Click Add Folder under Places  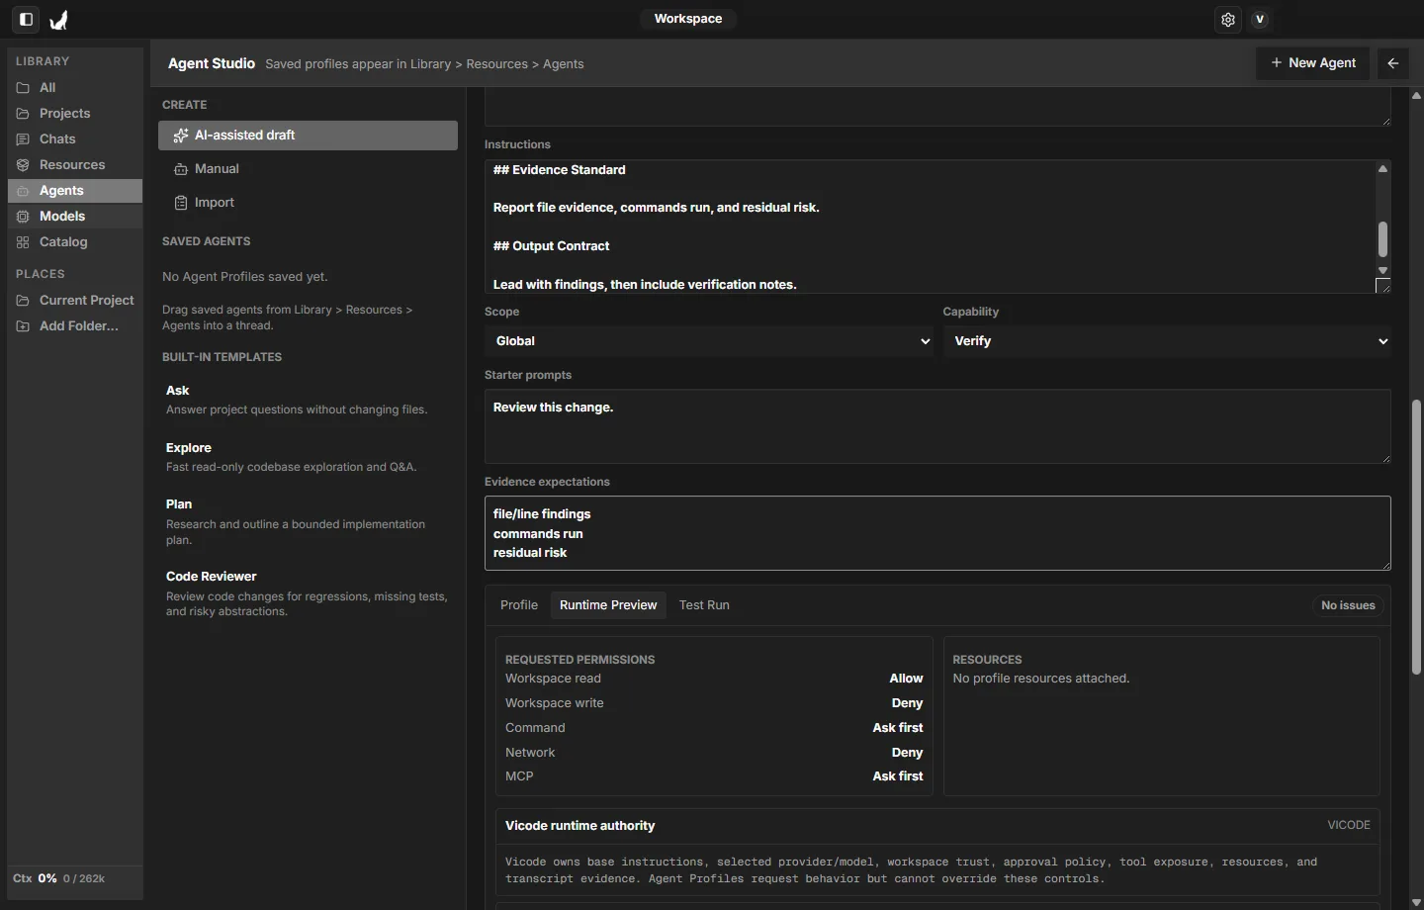[x=75, y=326]
